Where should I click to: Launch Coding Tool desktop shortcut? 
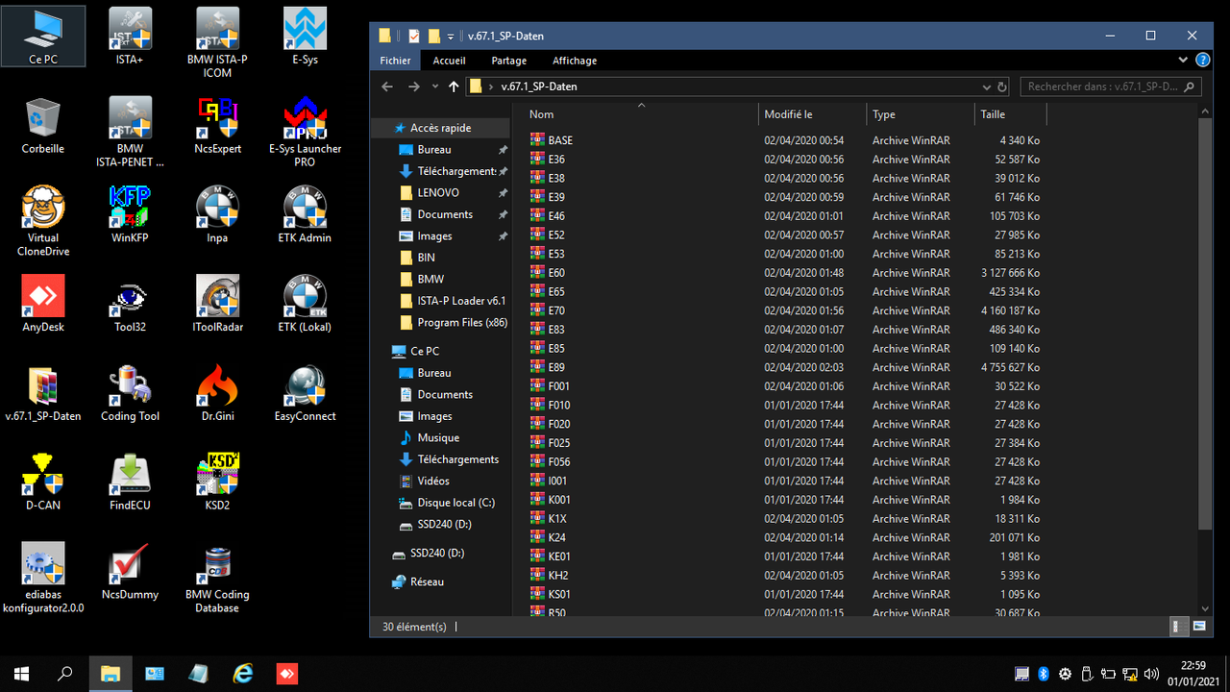(x=130, y=393)
